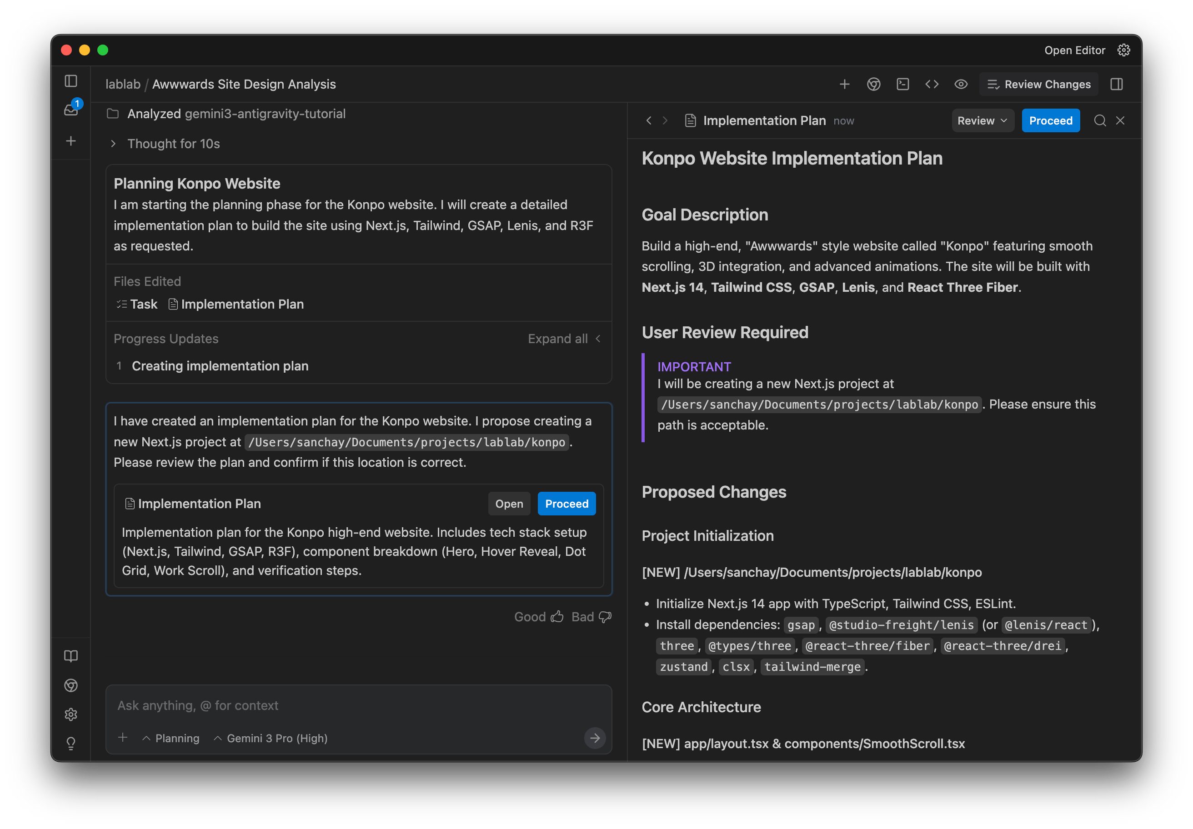Screen dimensions: 1193x829
Task: Open the terminal panel icon
Action: [902, 84]
